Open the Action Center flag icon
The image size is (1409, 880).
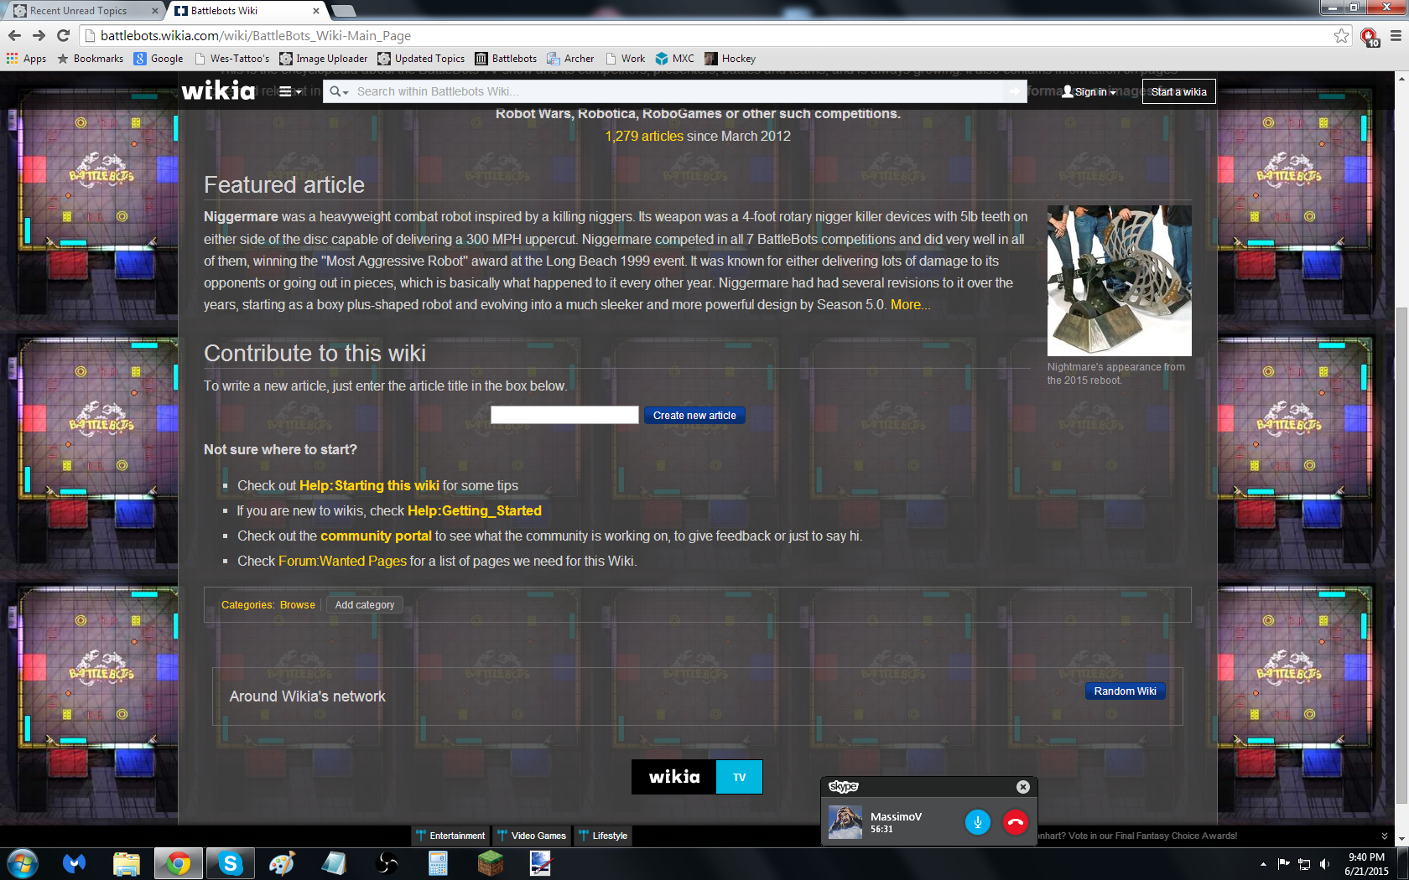pyautogui.click(x=1283, y=864)
